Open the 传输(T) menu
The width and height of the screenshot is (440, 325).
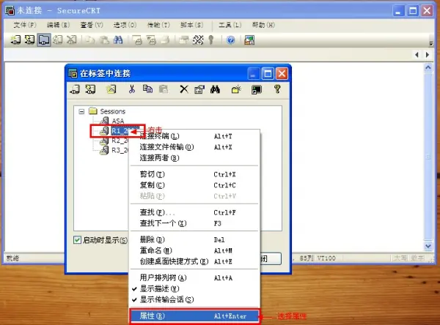[x=158, y=25]
